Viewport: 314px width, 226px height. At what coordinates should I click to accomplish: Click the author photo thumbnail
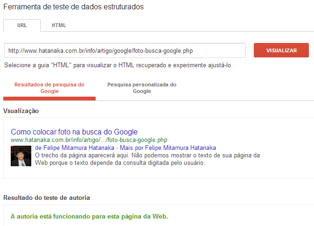click(x=21, y=156)
